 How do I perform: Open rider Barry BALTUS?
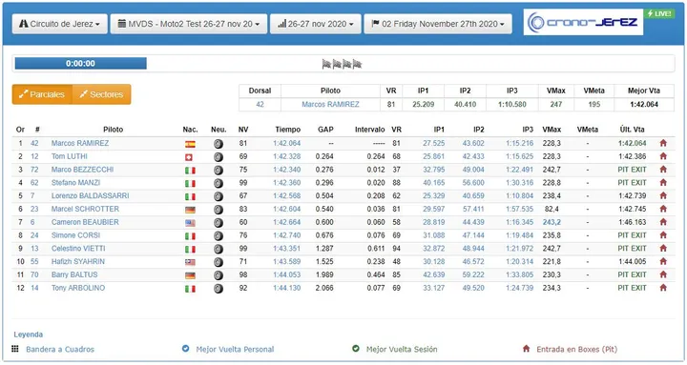[x=74, y=274]
